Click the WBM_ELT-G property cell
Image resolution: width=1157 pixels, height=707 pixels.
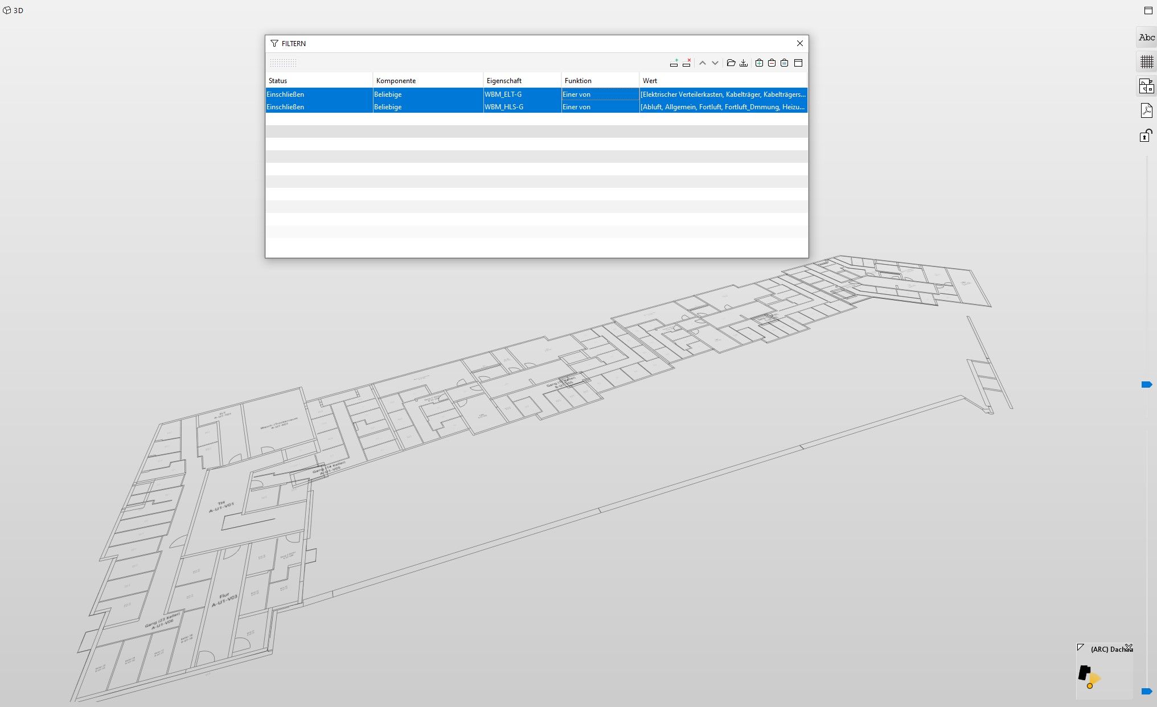tap(522, 94)
